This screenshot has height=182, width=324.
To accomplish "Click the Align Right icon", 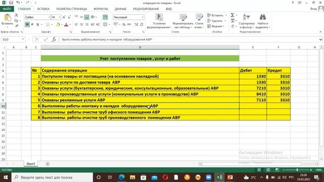I will [x=87, y=25].
